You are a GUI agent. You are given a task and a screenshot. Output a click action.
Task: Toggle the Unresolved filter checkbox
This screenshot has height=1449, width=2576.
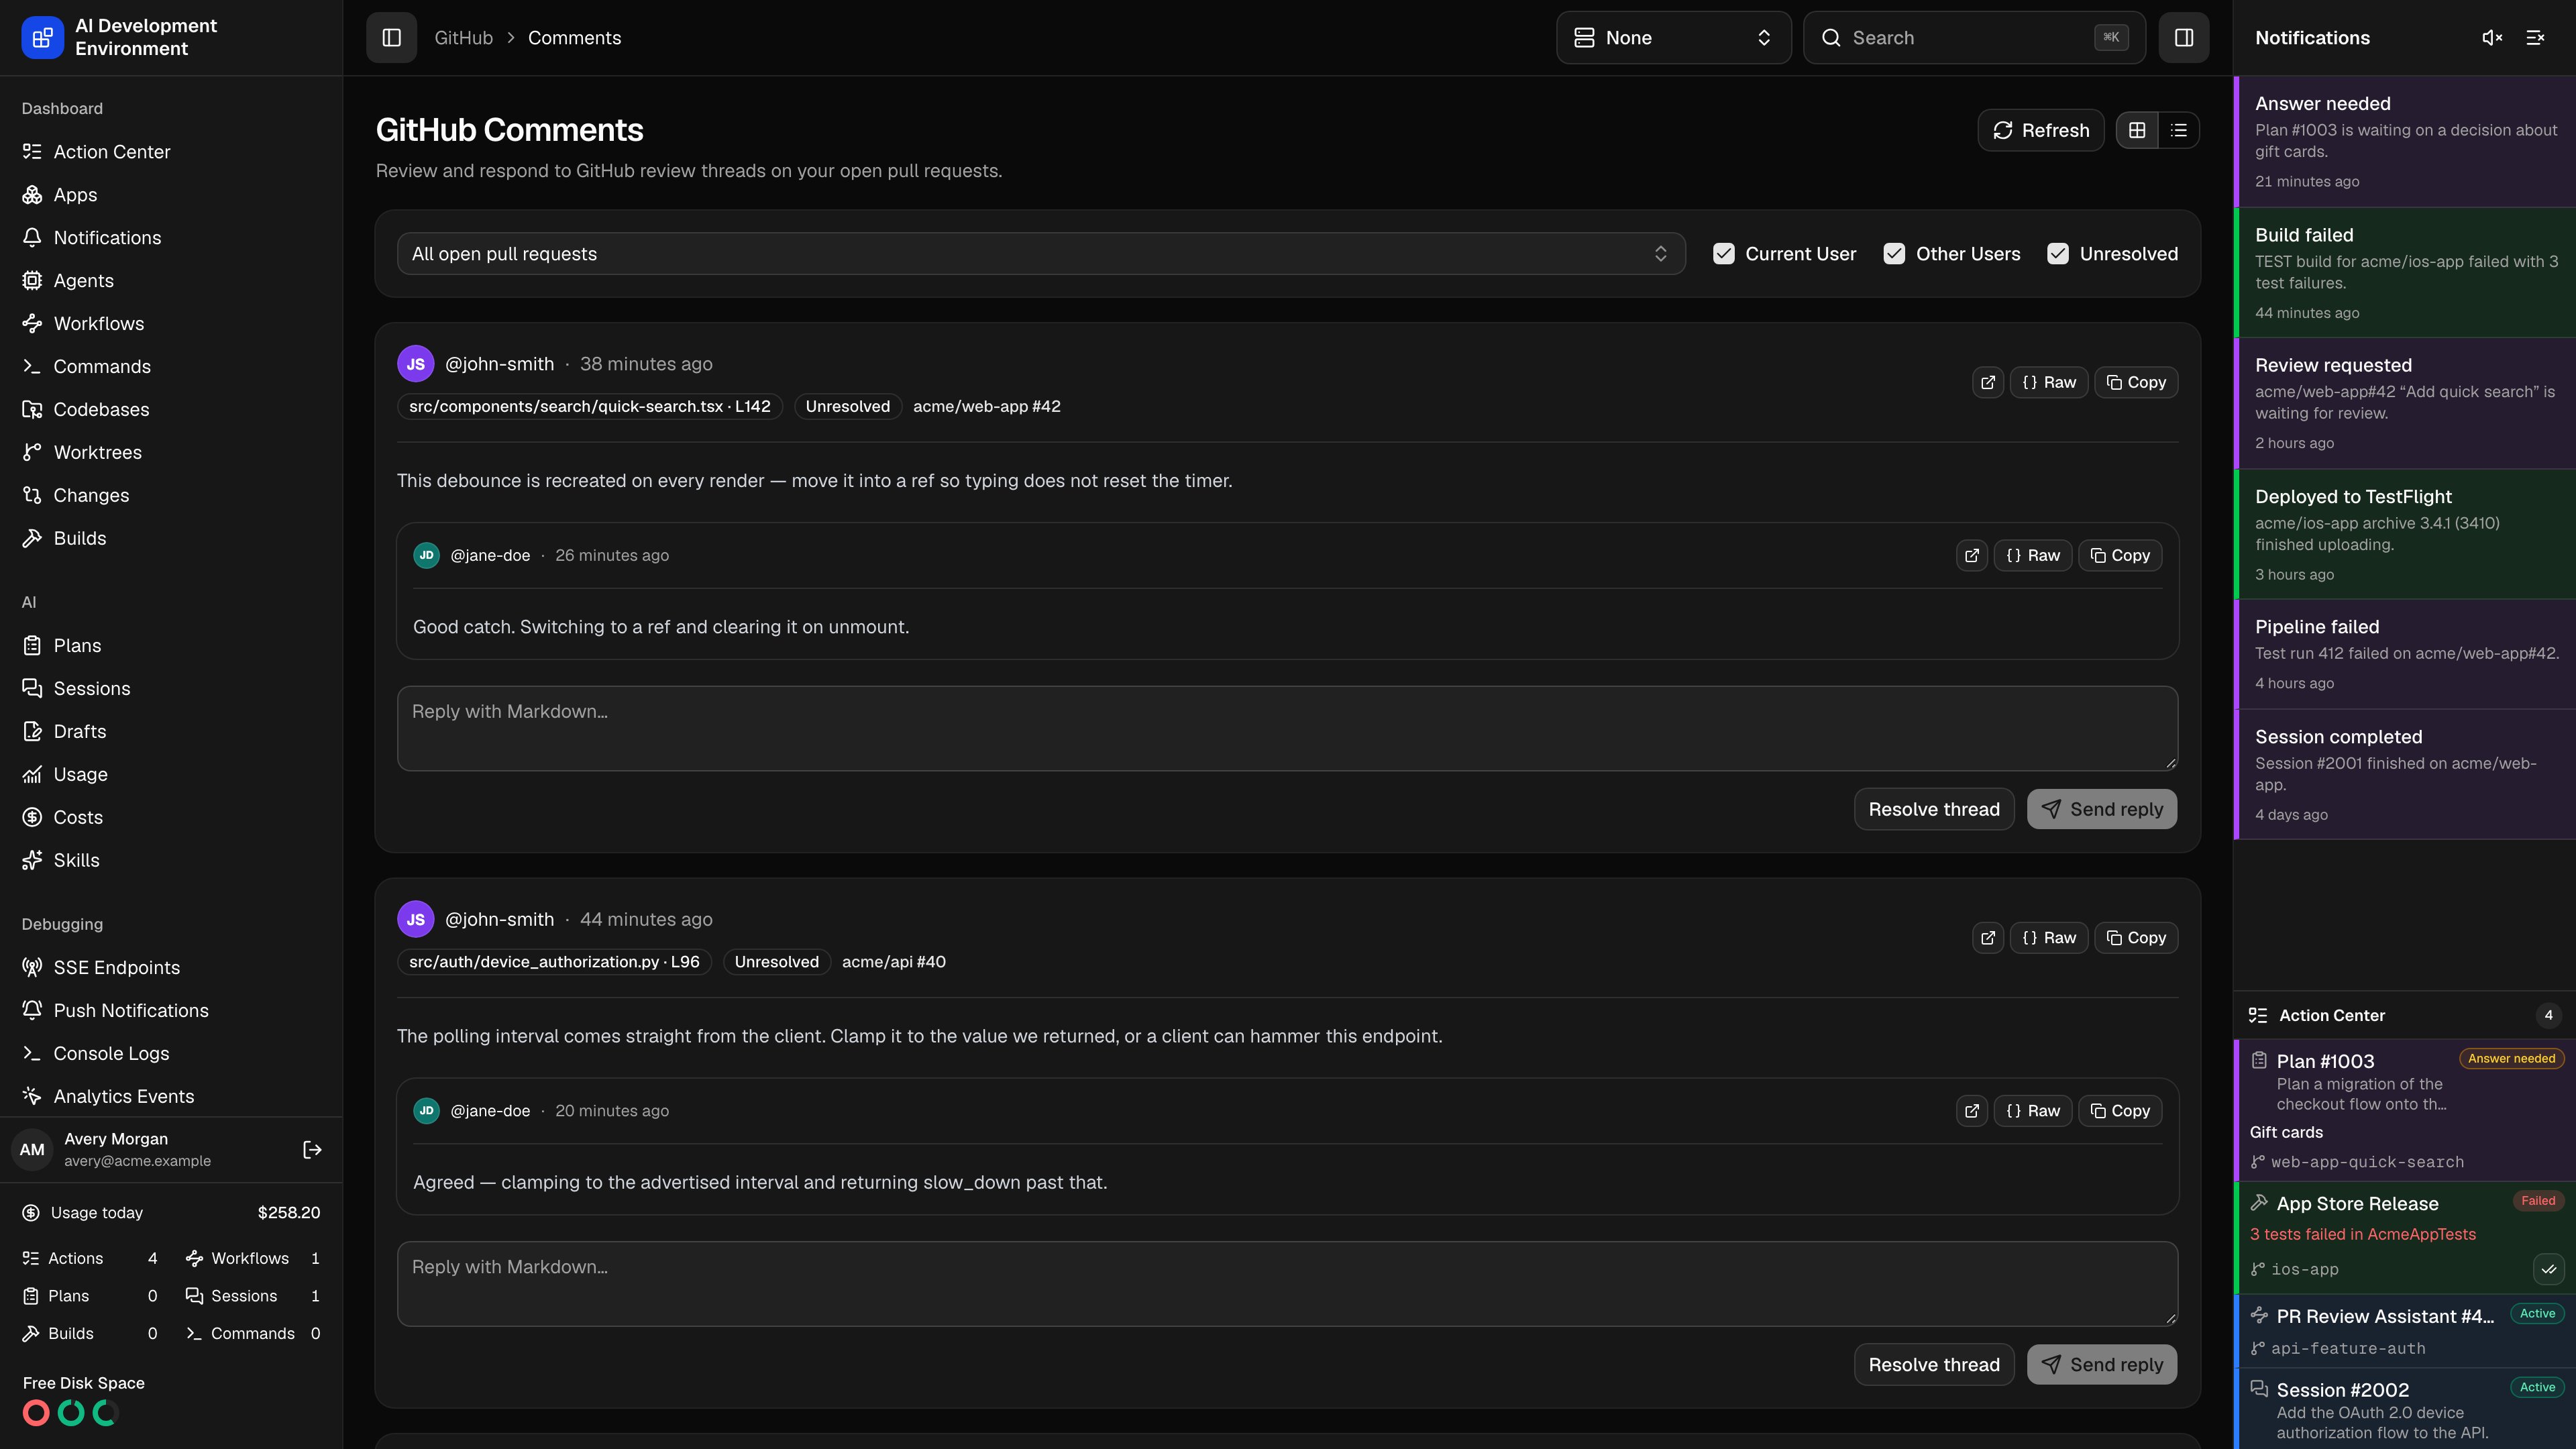click(x=2058, y=254)
